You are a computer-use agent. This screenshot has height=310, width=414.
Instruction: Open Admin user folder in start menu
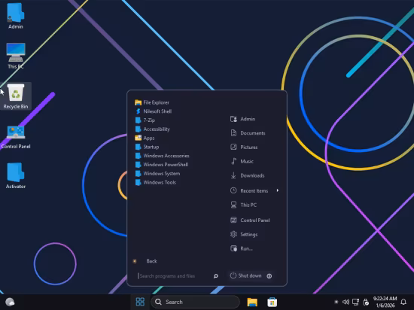click(x=242, y=119)
